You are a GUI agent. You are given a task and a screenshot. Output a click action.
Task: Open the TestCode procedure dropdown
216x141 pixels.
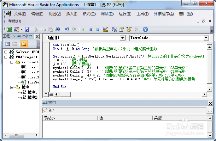pyautogui.click(x=206, y=38)
